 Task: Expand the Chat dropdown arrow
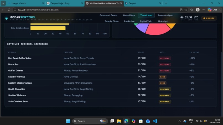220,10
